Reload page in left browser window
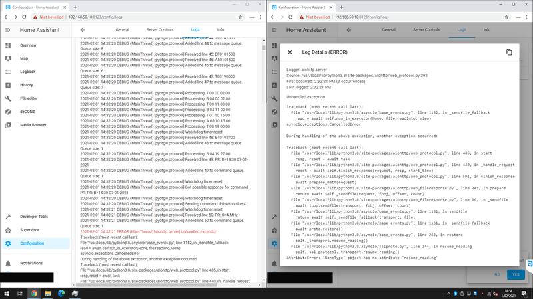The width and height of the screenshot is (533, 299). [x=24, y=17]
